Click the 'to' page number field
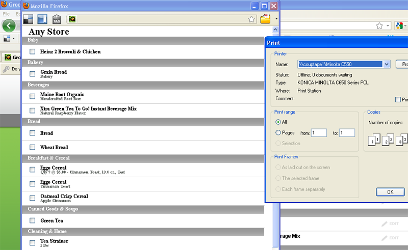 [347, 133]
